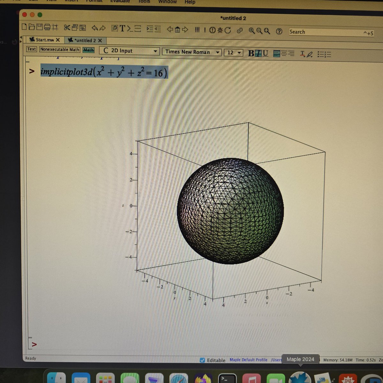Toggle the Math mode button
Viewport: 383px width, 383px height.
coord(88,50)
